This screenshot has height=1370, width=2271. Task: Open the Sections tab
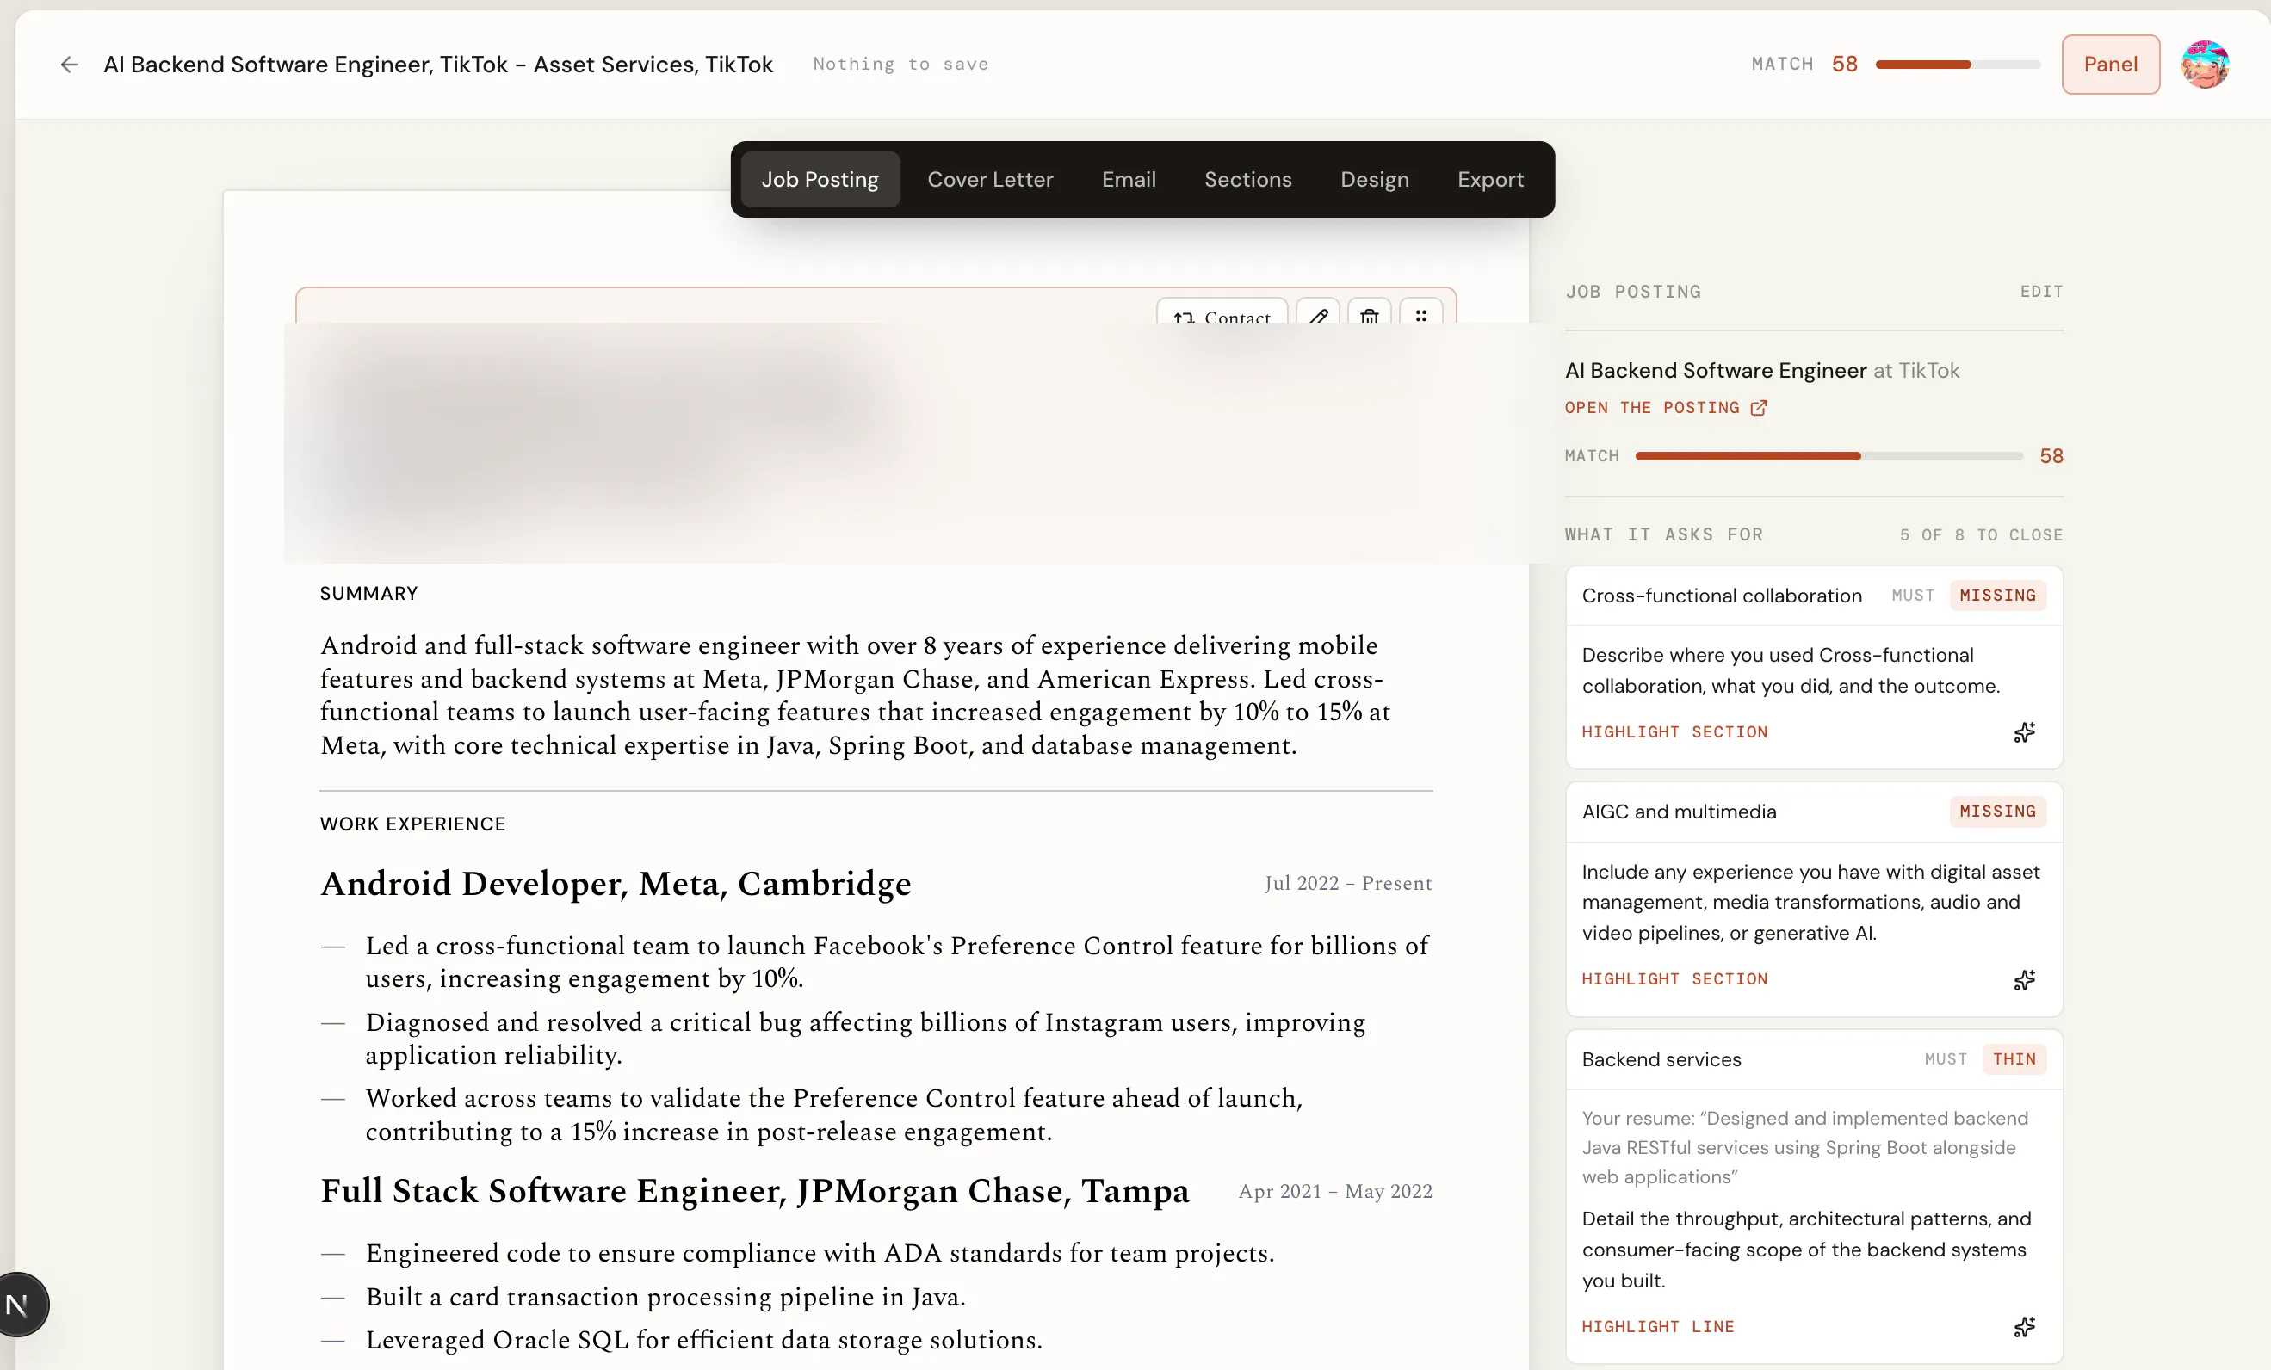[x=1248, y=180]
